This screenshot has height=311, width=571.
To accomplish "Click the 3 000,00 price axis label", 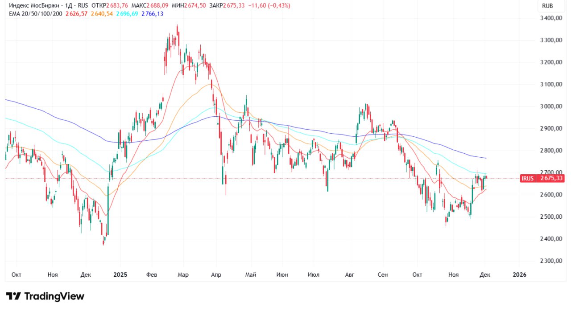I will point(549,106).
